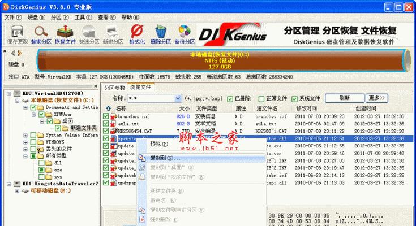Uncheck the KB2566454.CAT file checkbox
This screenshot has height=226, width=416.
tap(106, 131)
